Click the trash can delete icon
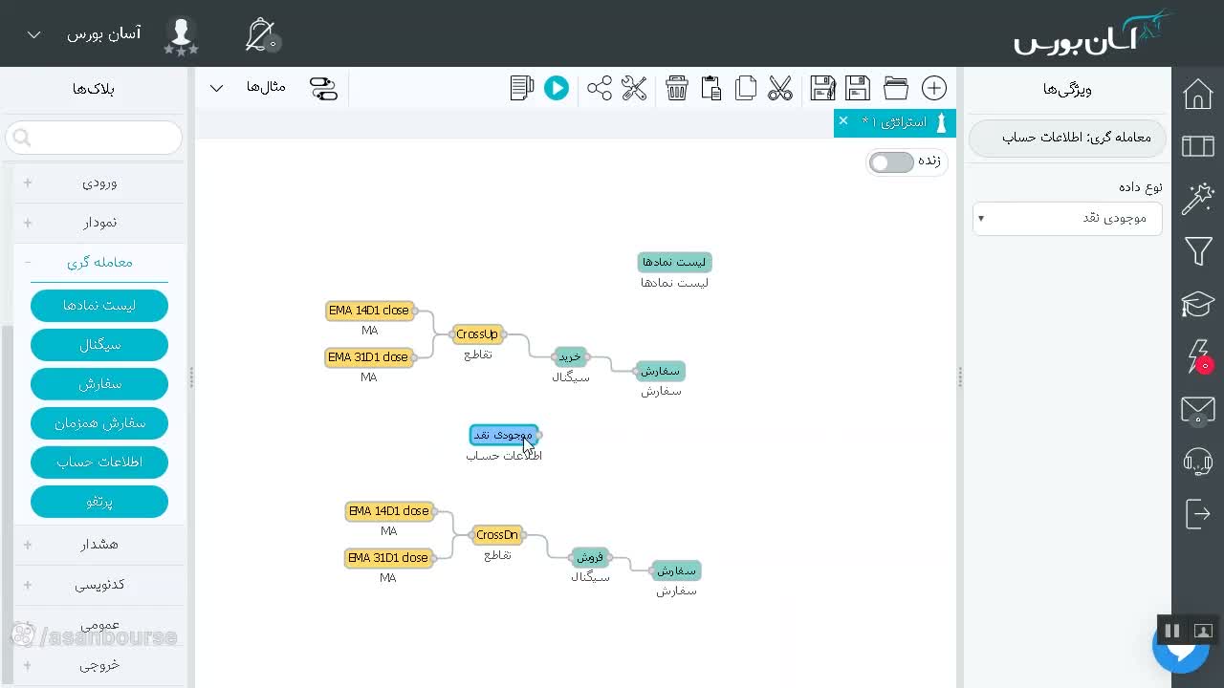The image size is (1224, 688). pos(677,89)
